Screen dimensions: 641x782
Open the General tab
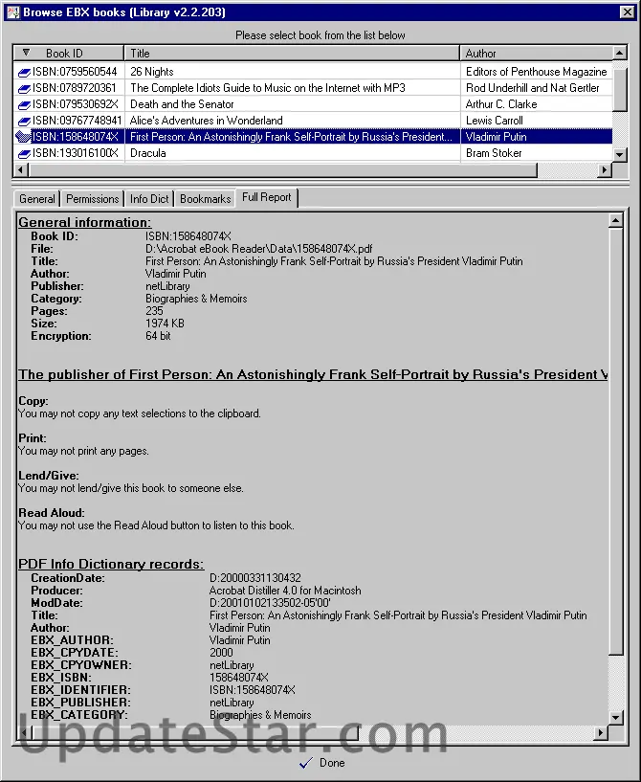click(37, 199)
